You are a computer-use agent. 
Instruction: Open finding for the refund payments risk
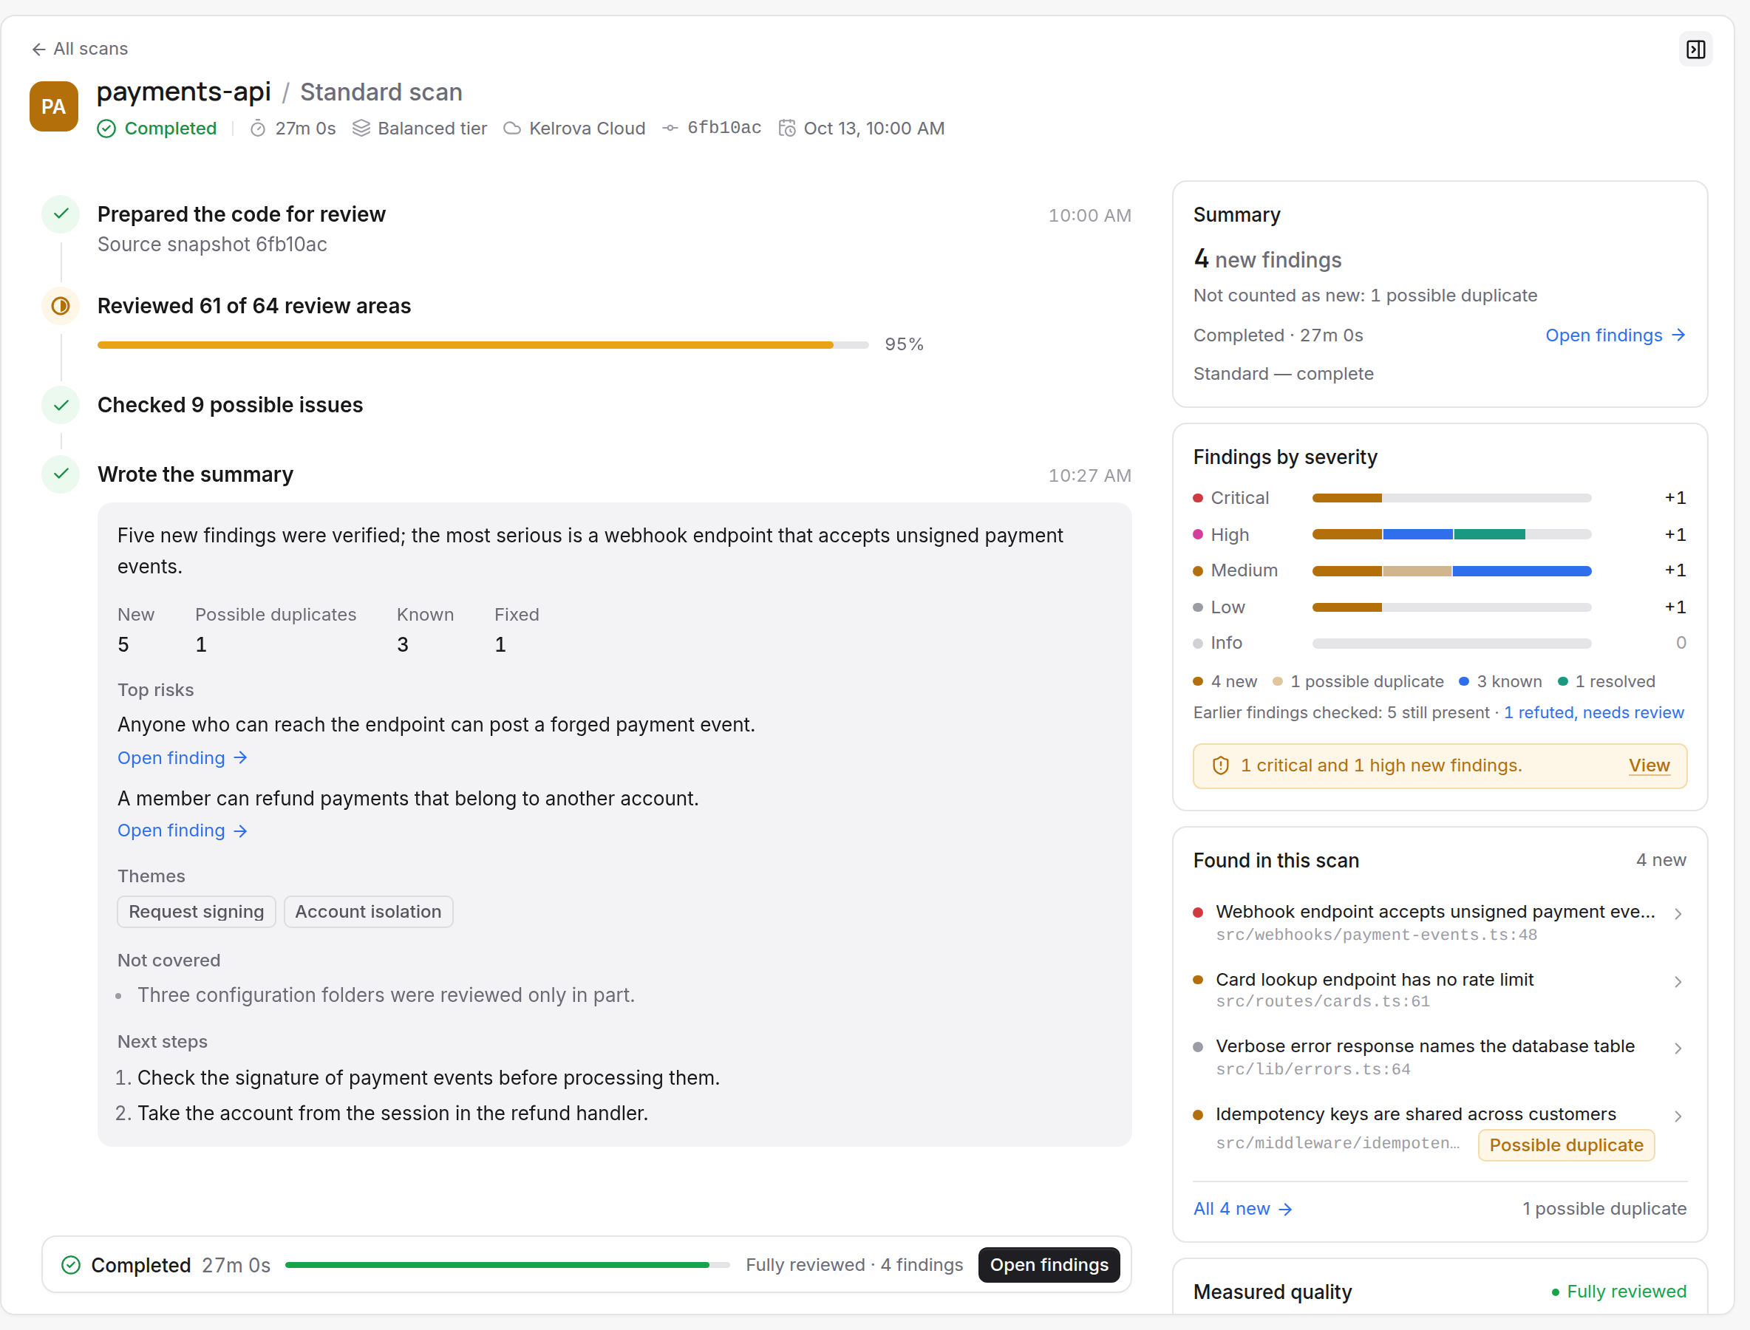[182, 831]
